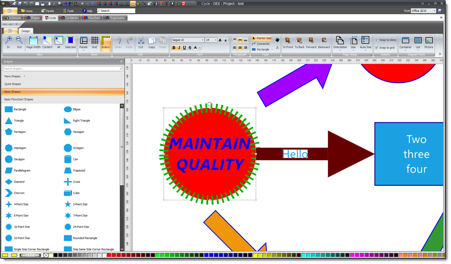This screenshot has height=264, width=451.
Task: Open the Tools menu
Action: coord(68,11)
